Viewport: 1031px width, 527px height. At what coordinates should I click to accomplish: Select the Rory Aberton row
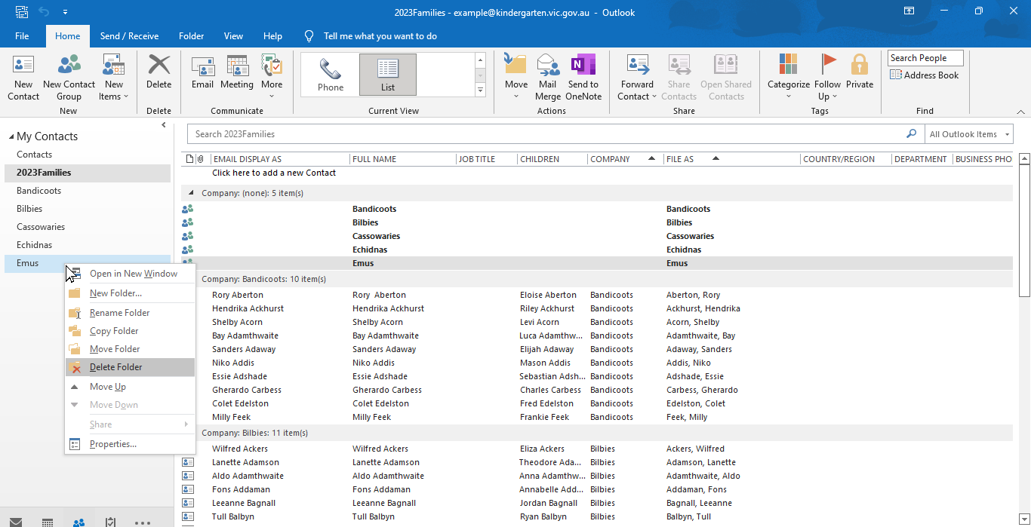coord(596,295)
